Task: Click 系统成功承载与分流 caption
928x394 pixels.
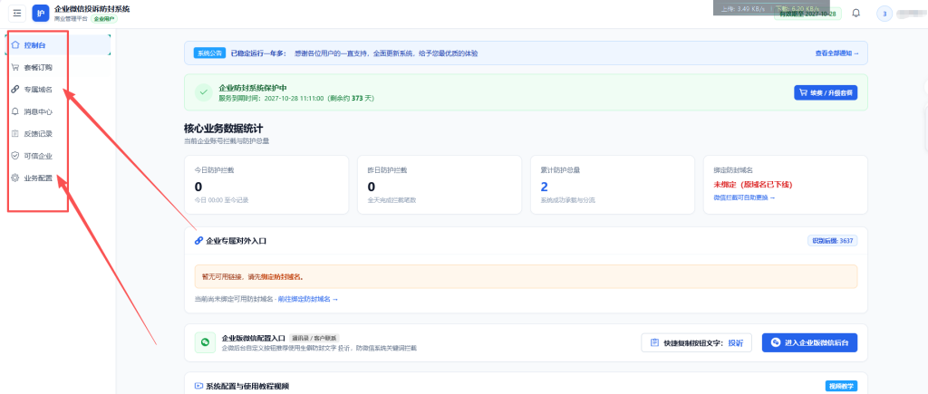Action: coord(567,200)
